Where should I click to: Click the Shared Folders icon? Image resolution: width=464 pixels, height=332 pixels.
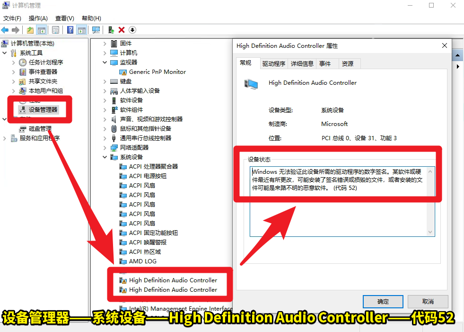coord(23,81)
